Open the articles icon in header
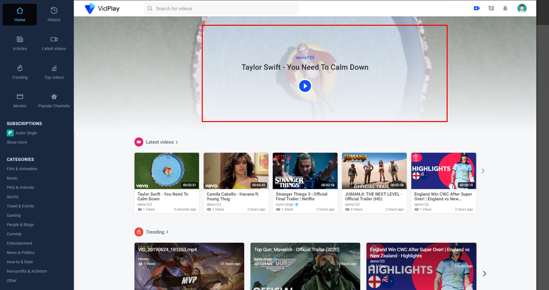This screenshot has width=549, height=290. coord(491,8)
